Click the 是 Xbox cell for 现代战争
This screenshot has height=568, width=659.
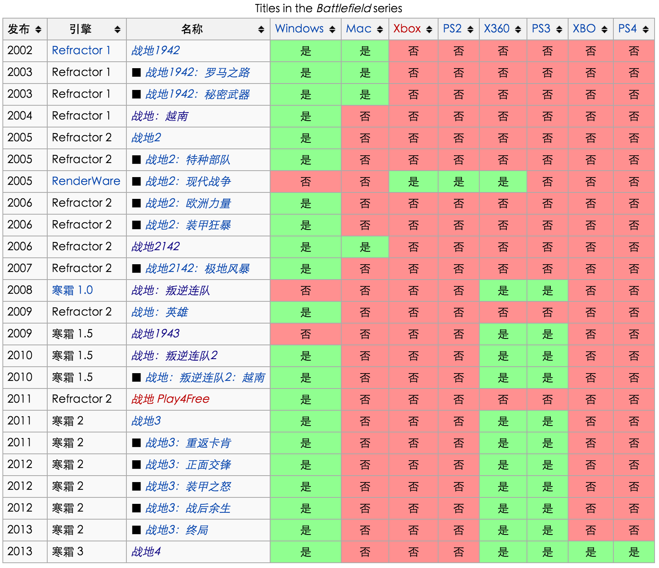pyautogui.click(x=413, y=181)
